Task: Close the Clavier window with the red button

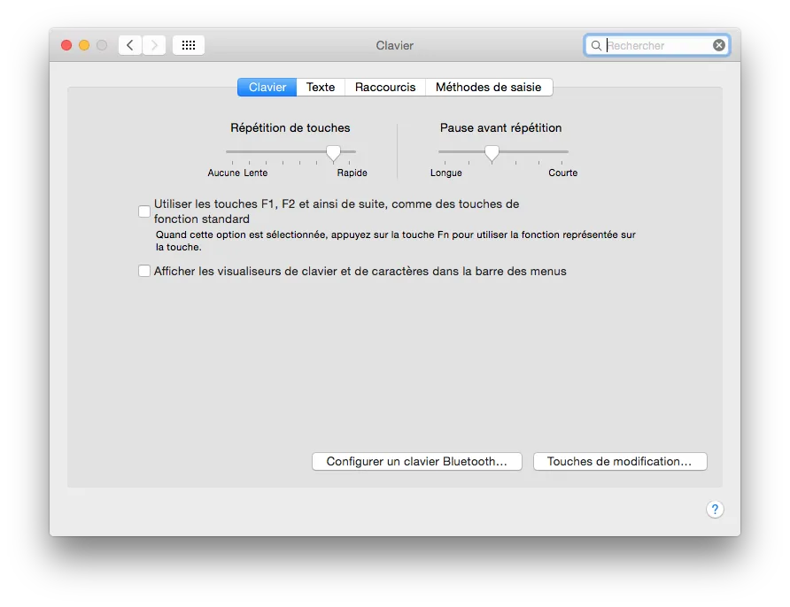Action: pyautogui.click(x=66, y=45)
